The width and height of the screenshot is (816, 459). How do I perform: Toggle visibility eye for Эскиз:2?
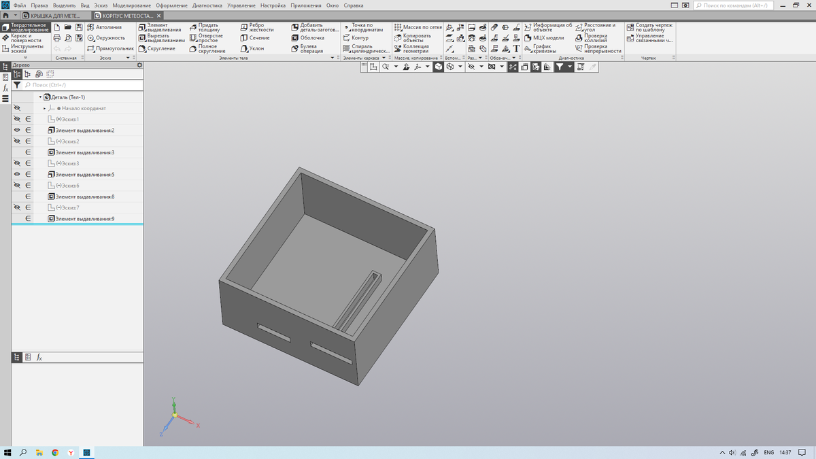[17, 141]
